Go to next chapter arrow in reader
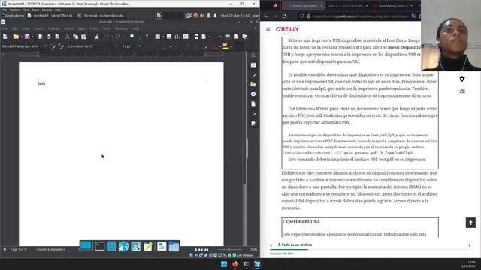This screenshot has height=270, width=481. [470, 245]
